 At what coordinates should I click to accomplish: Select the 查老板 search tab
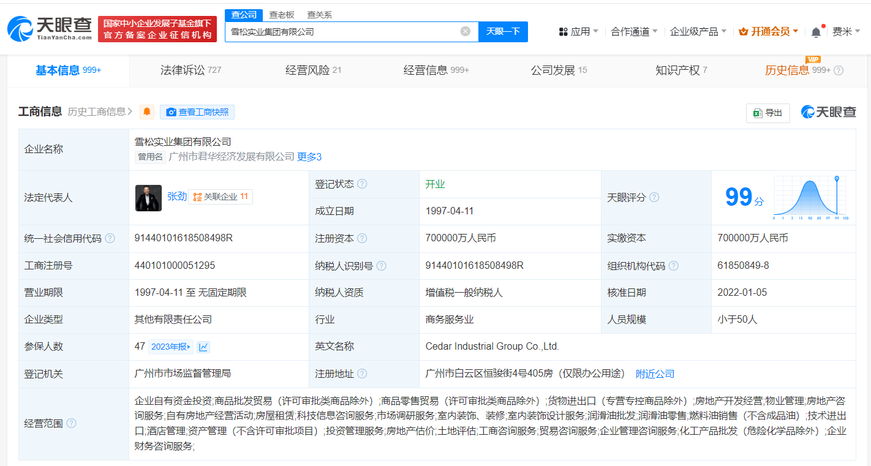tap(282, 15)
